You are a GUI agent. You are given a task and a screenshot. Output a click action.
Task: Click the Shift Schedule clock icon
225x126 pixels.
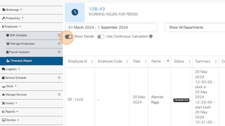tap(8, 35)
